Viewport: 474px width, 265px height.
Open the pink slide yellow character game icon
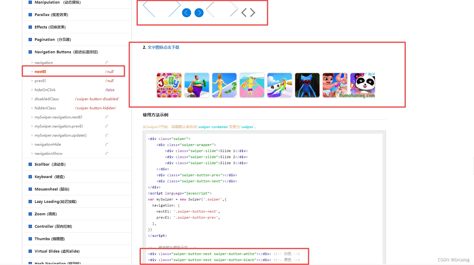point(252,85)
